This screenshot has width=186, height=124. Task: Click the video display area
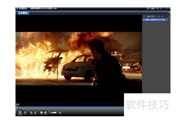click(79, 59)
